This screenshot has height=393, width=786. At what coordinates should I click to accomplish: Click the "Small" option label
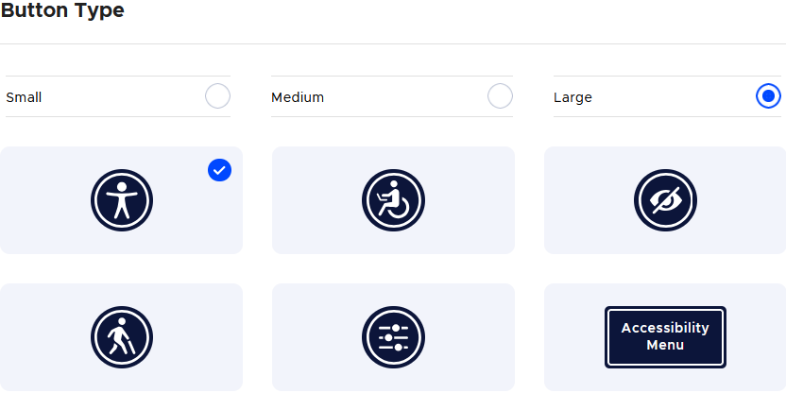(24, 97)
